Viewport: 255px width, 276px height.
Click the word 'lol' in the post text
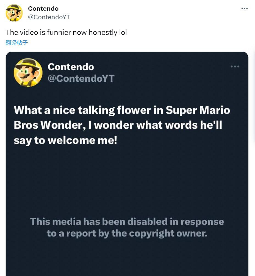pyautogui.click(x=123, y=32)
